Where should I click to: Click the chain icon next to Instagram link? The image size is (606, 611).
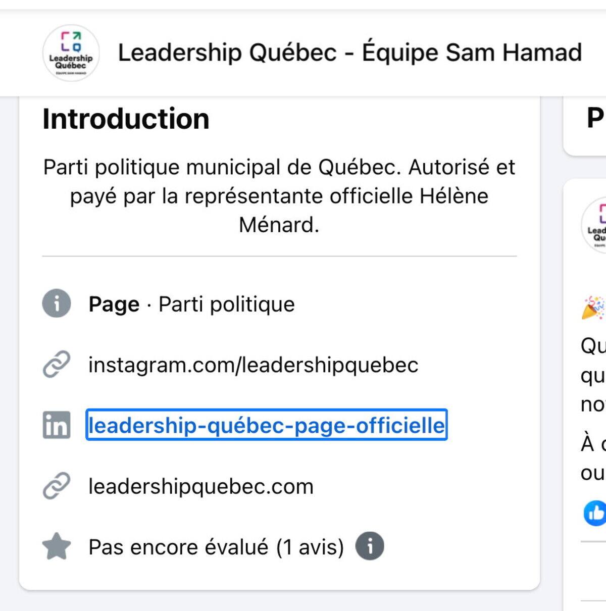click(x=57, y=365)
